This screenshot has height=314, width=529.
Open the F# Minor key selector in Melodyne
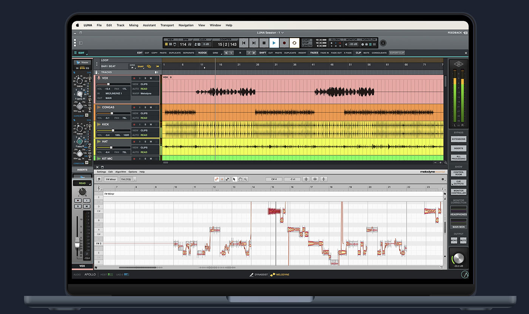point(111,179)
